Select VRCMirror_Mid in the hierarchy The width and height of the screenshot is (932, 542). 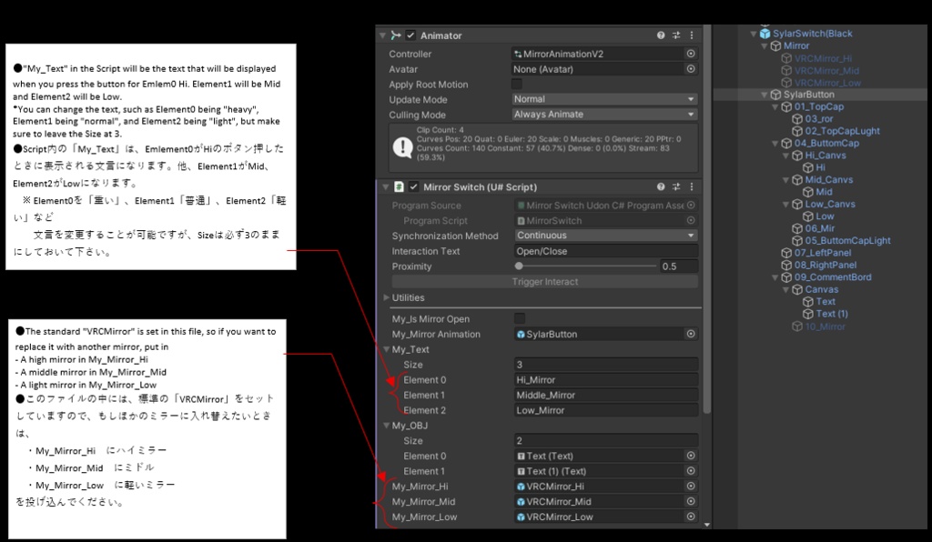[826, 70]
